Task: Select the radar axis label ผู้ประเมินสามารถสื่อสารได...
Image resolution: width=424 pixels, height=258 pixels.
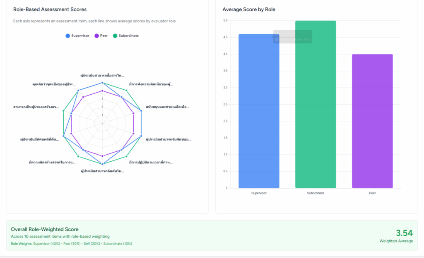Action: (102, 75)
